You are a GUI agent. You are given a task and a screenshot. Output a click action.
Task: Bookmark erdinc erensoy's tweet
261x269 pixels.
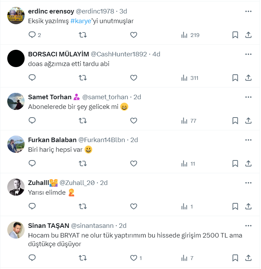tap(235, 35)
